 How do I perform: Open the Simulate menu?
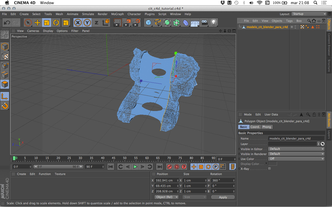(88, 14)
